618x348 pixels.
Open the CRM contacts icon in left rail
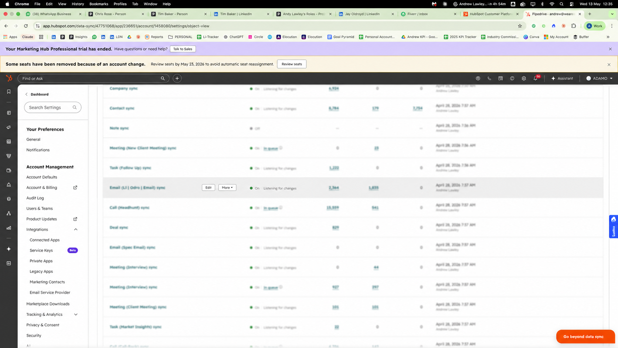coord(9,113)
